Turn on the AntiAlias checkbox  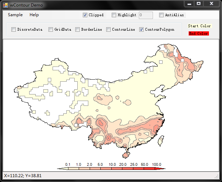(x=162, y=15)
